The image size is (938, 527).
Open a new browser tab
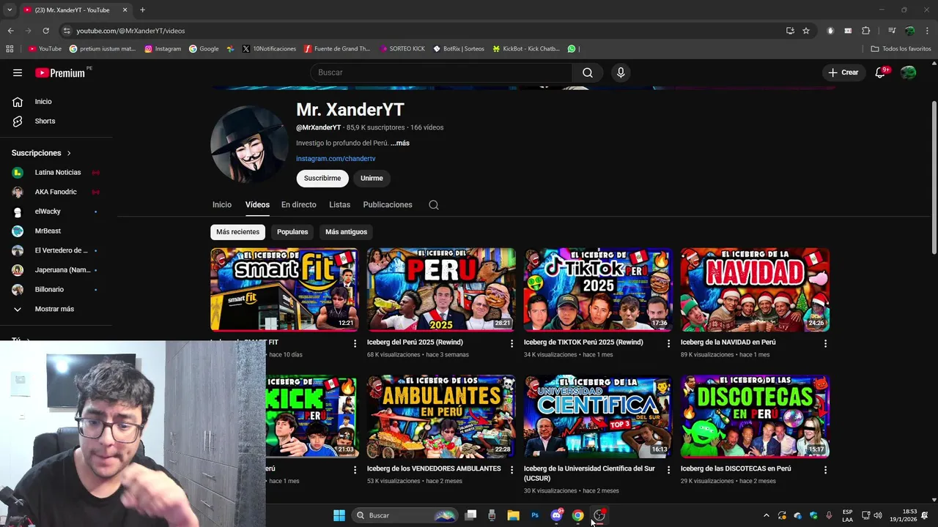tap(142, 10)
